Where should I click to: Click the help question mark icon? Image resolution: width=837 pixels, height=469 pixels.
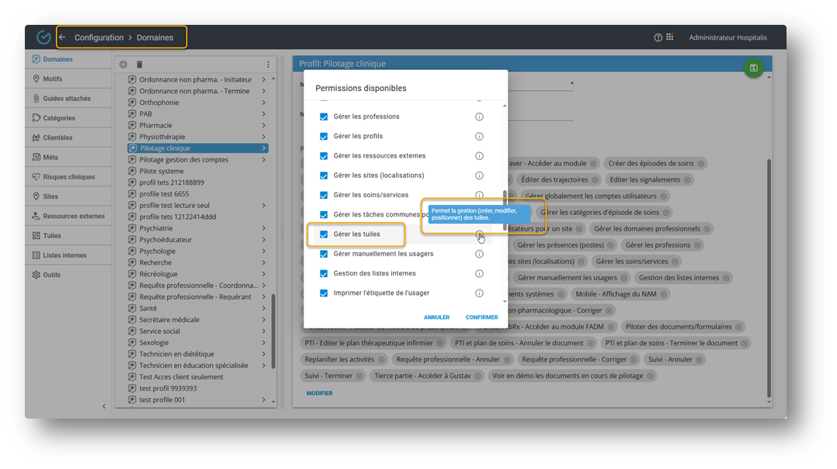click(x=658, y=37)
